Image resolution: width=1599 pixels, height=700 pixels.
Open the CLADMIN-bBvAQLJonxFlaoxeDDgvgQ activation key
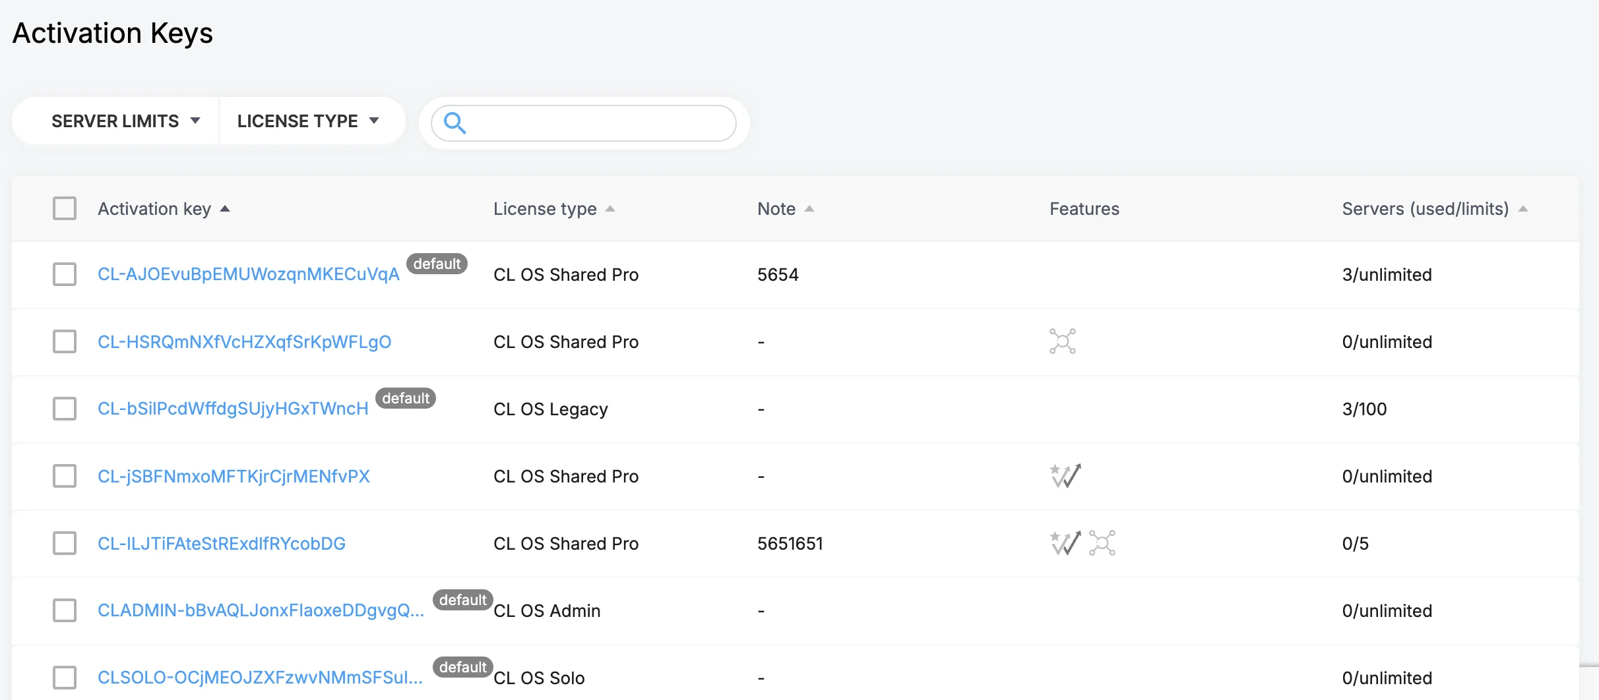tap(261, 610)
